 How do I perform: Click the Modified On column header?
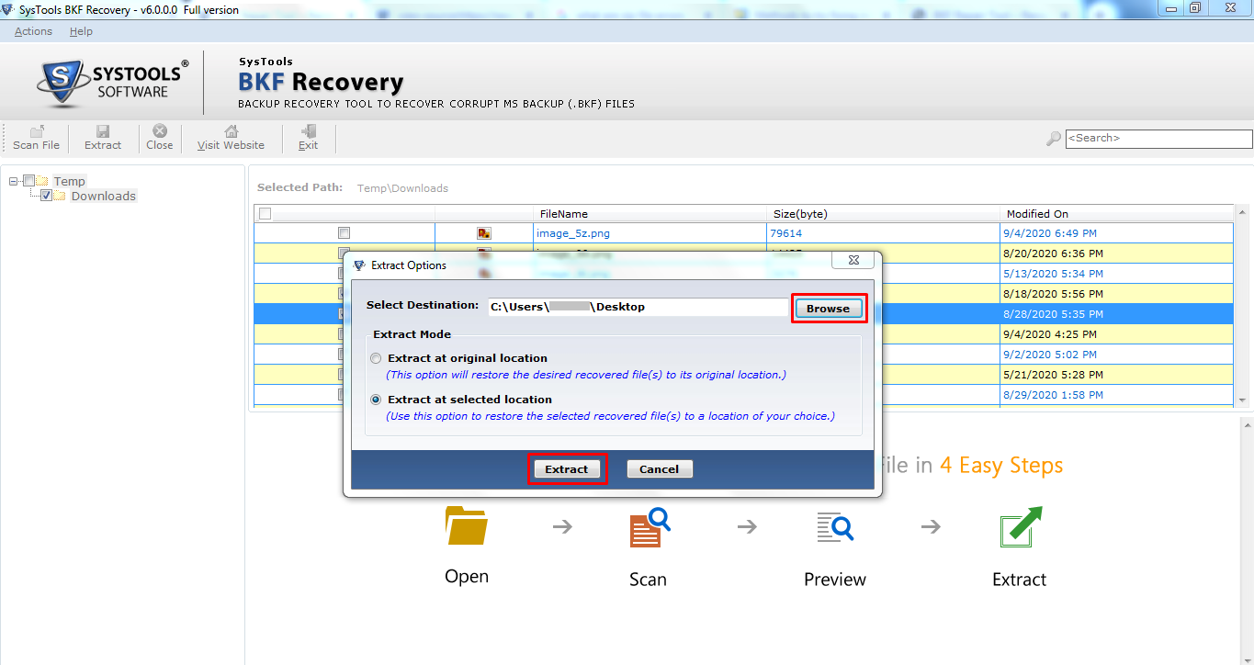(1116, 214)
